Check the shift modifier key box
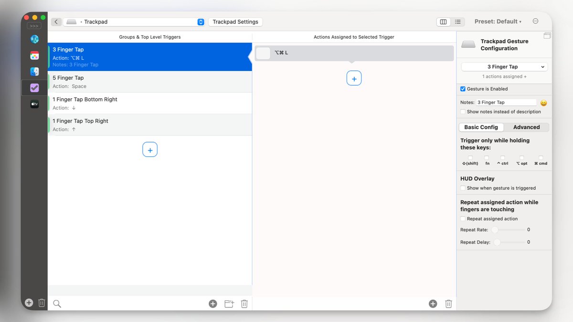The height and width of the screenshot is (322, 573). tap(470, 158)
